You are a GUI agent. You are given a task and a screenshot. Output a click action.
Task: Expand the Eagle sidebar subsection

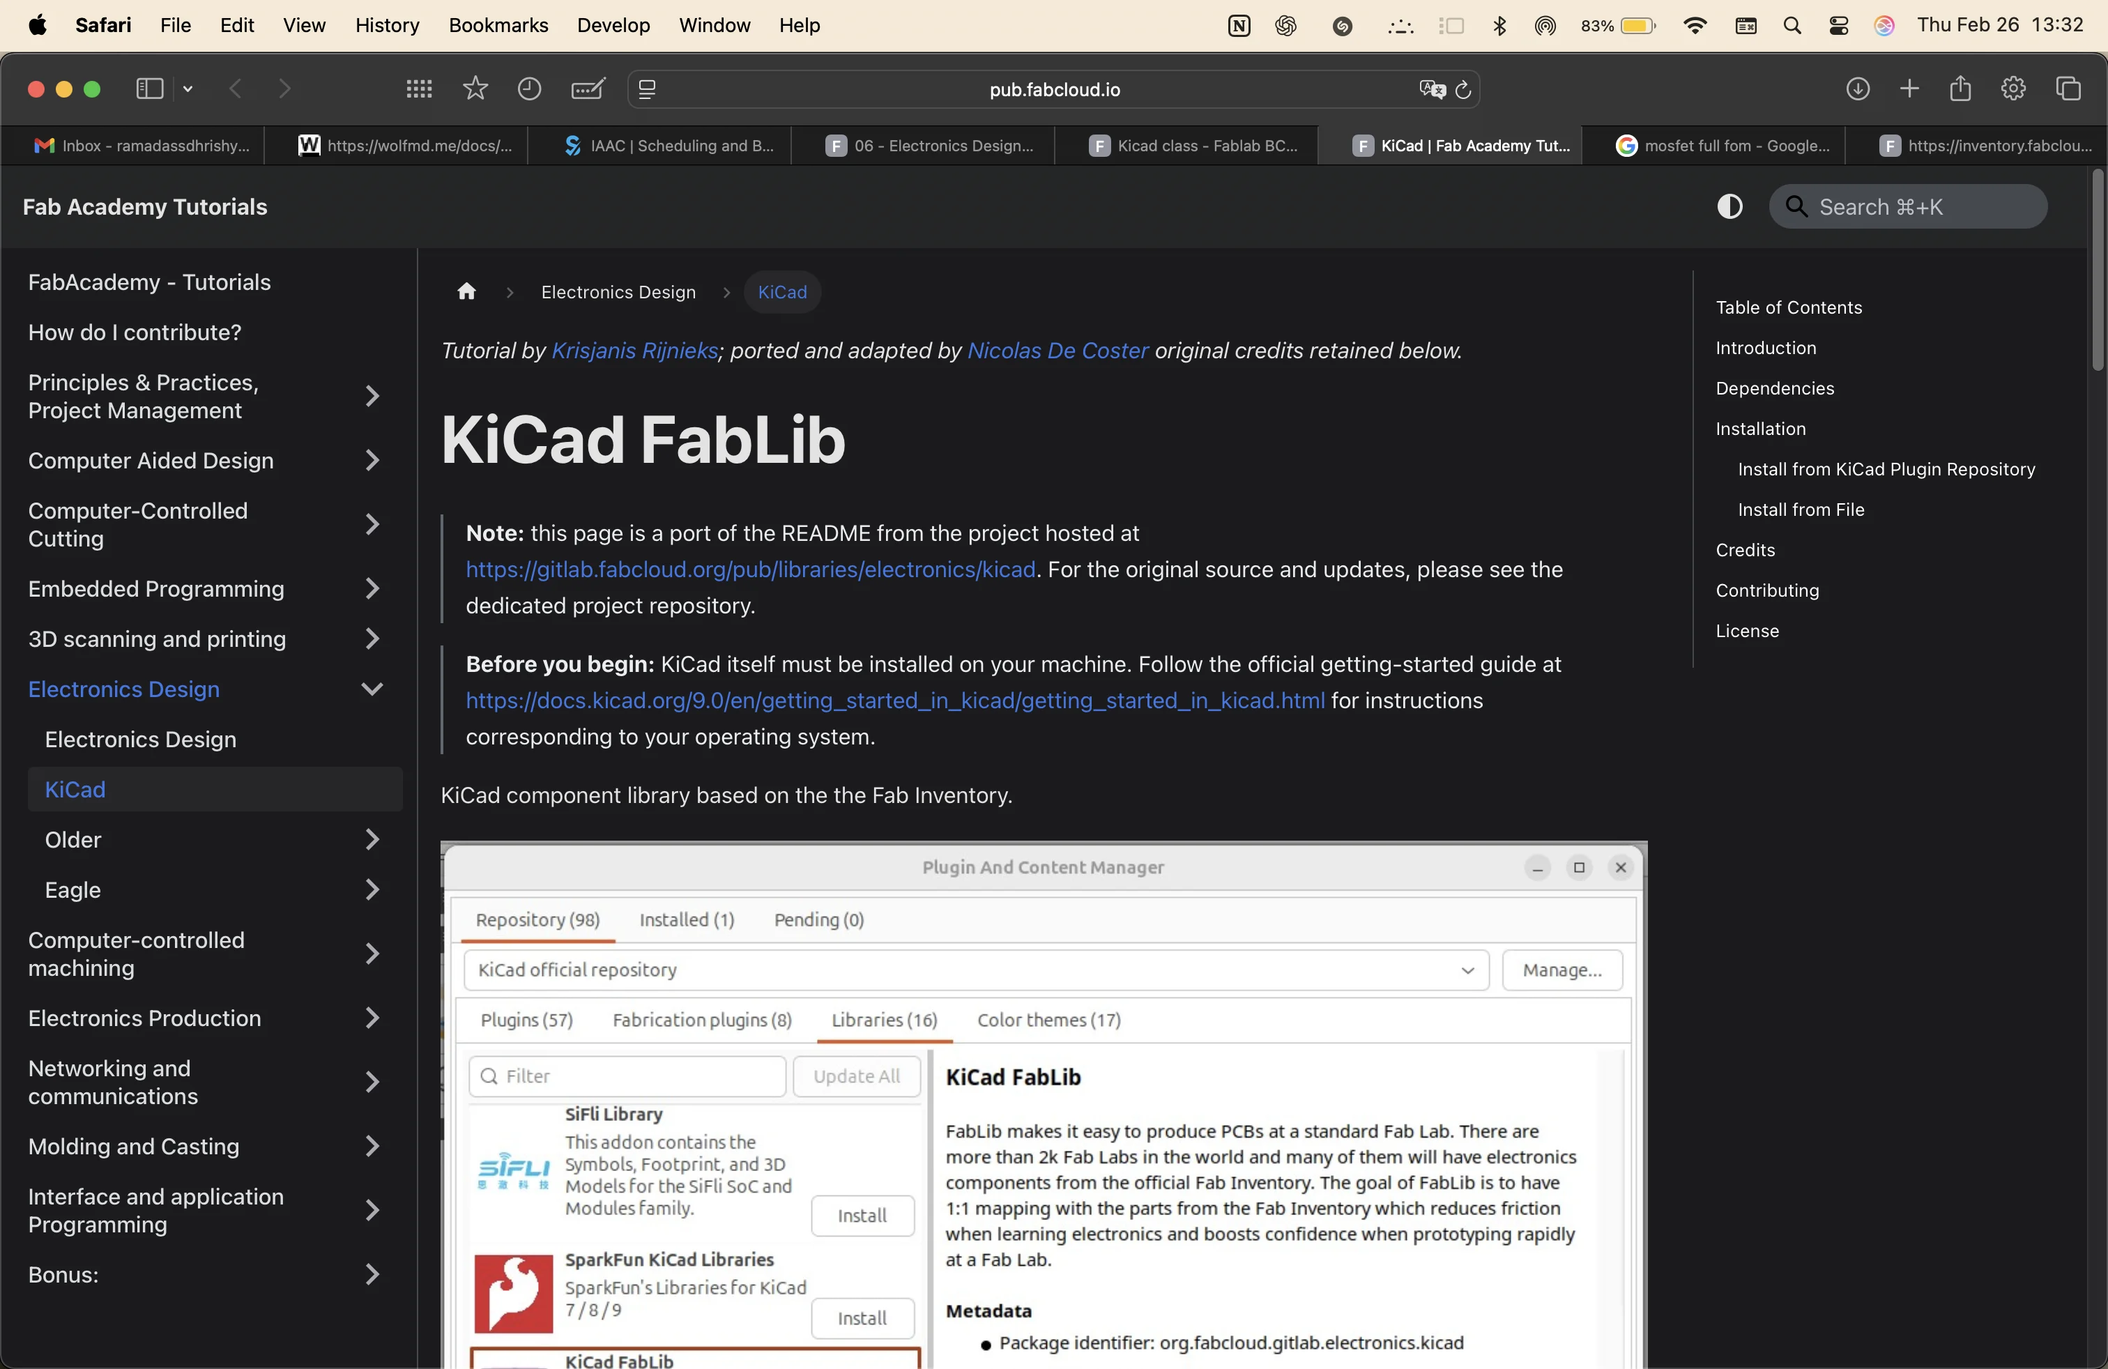coord(372,890)
